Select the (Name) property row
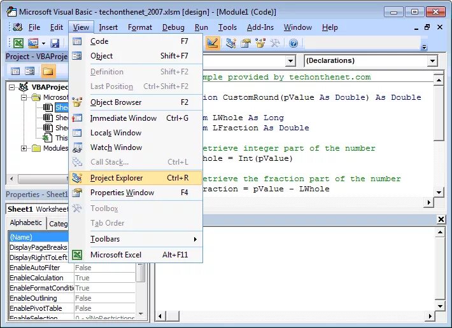 (x=39, y=237)
